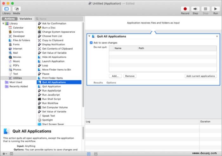Select the Speak Text action
Image resolution: width=222 pixels, height=156 pixels.
(x=49, y=116)
